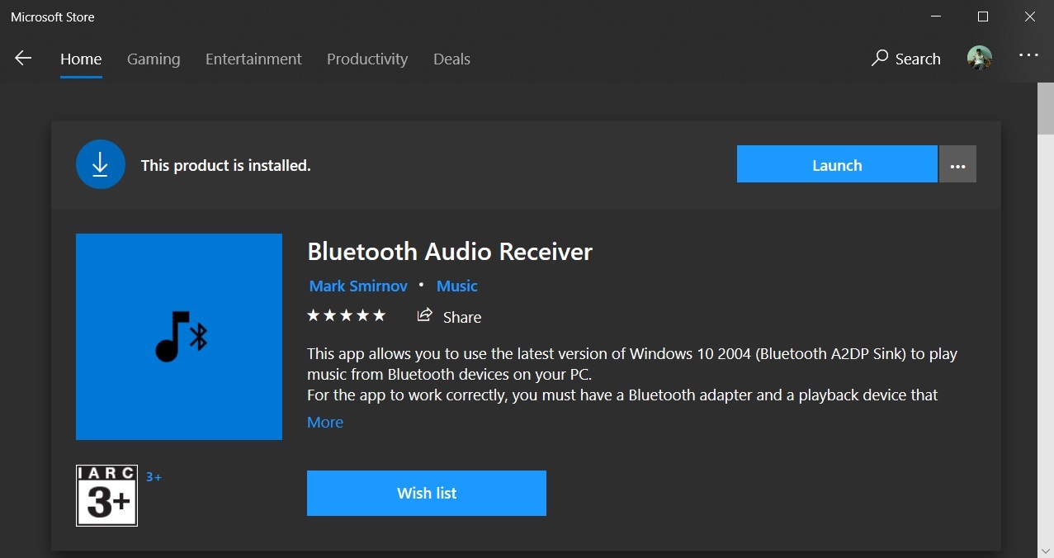The image size is (1054, 558).
Task: Click the Search magnifier button
Action: [906, 59]
